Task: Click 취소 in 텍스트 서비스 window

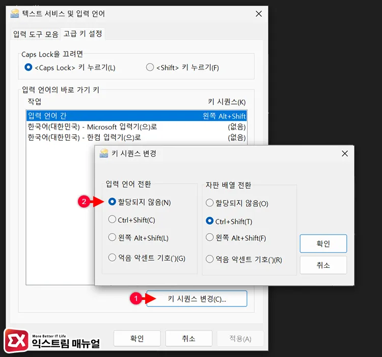Action: [188, 339]
